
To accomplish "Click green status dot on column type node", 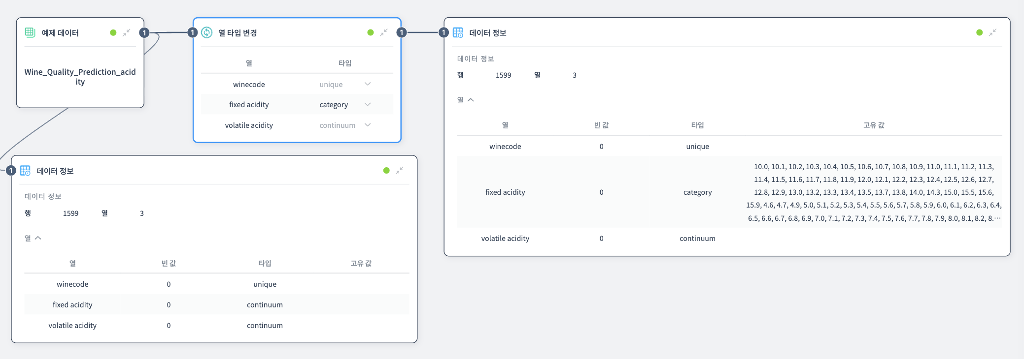I will [371, 32].
